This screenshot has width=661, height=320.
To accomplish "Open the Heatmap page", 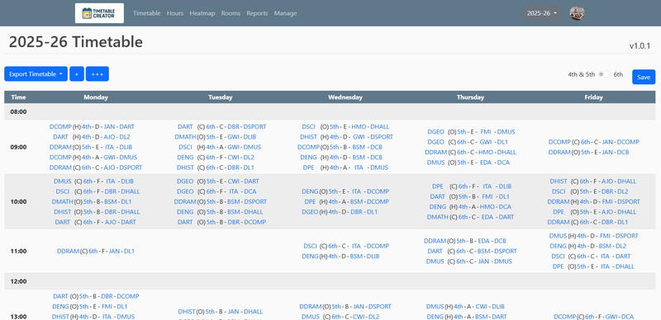I will (202, 13).
